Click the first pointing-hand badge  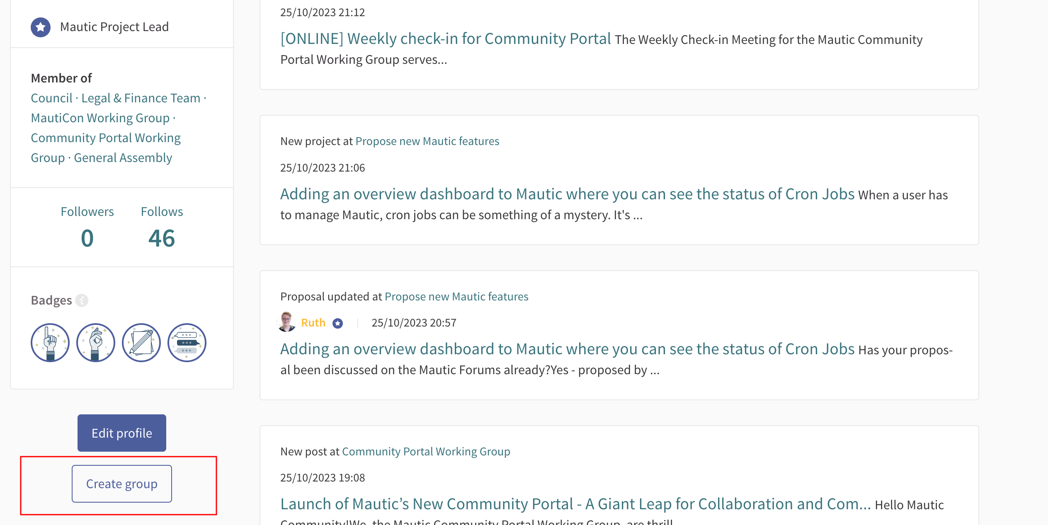(x=50, y=342)
